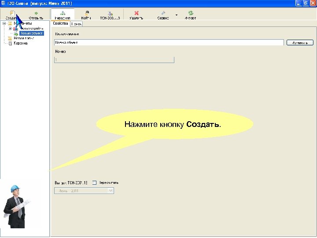Click the Корзина trash bin icon

pos(10,43)
